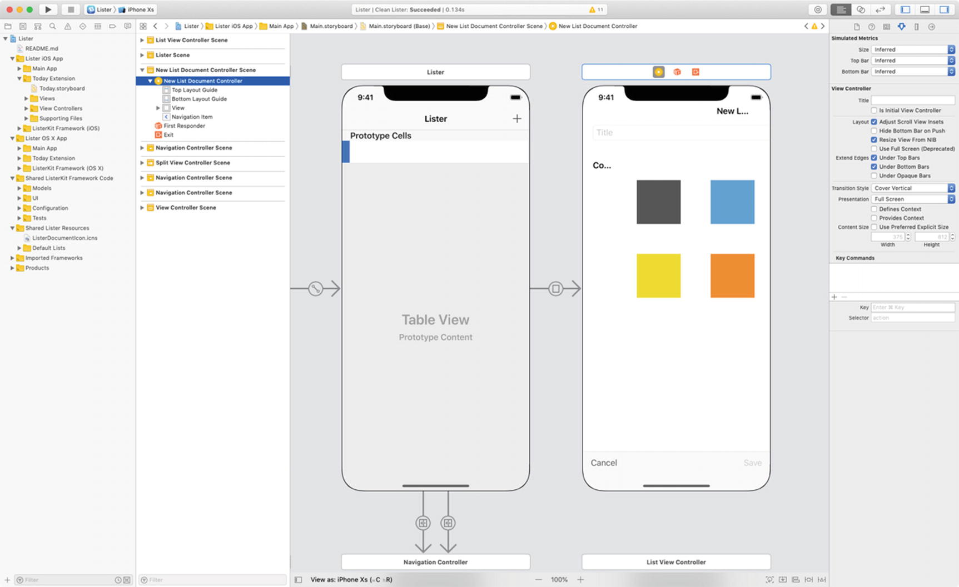
Task: Select the blue color swatch
Action: [732, 202]
